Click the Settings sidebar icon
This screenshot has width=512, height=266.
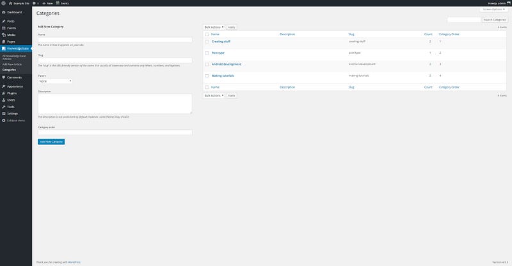click(x=4, y=114)
